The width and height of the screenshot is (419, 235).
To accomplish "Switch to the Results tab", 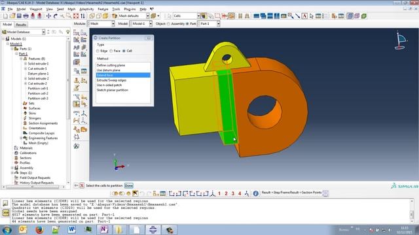I will coord(21,25).
